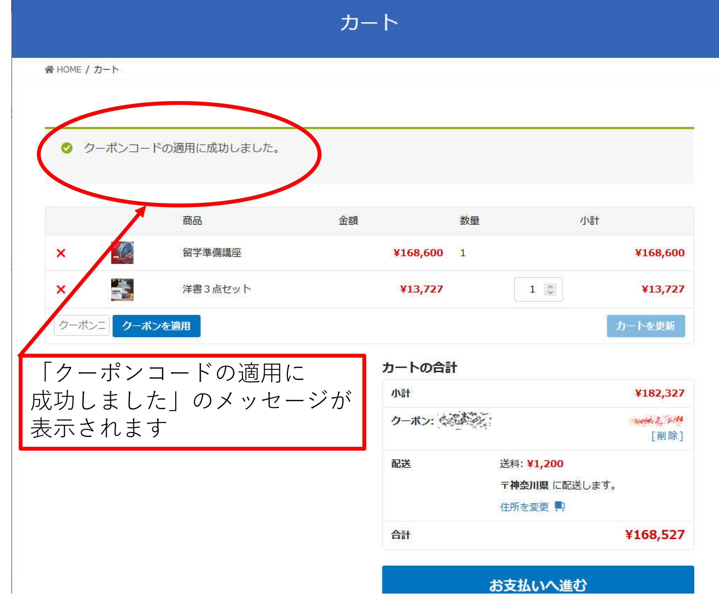Click the home icon in breadcrumb

click(49, 69)
